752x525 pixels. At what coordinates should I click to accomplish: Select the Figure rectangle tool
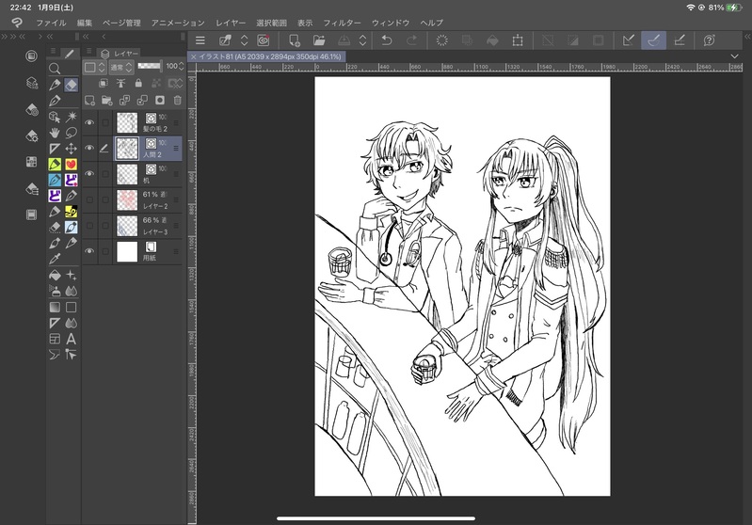point(71,307)
